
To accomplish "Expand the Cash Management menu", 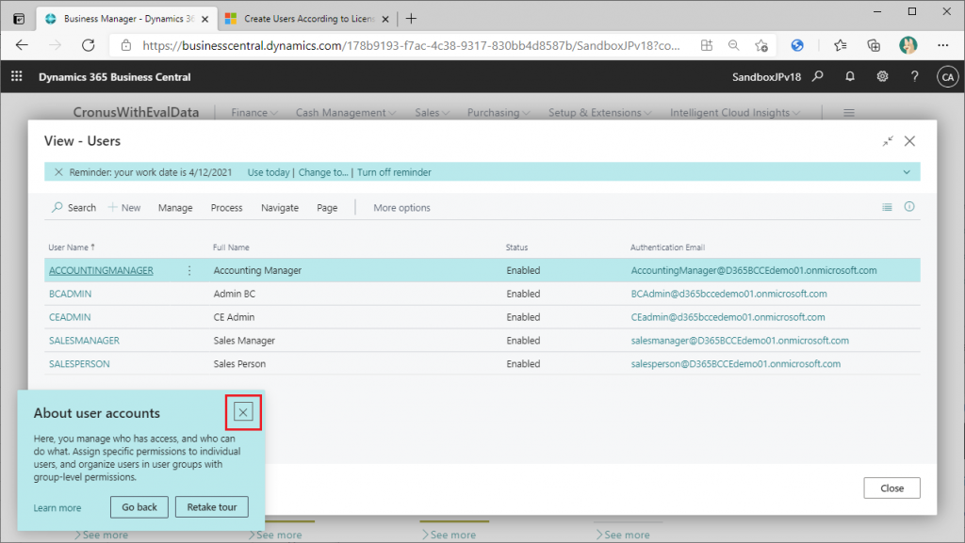I will pyautogui.click(x=346, y=112).
